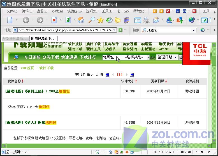
Task: Click the green arrow page status bar icon
Action: [x=122, y=152]
